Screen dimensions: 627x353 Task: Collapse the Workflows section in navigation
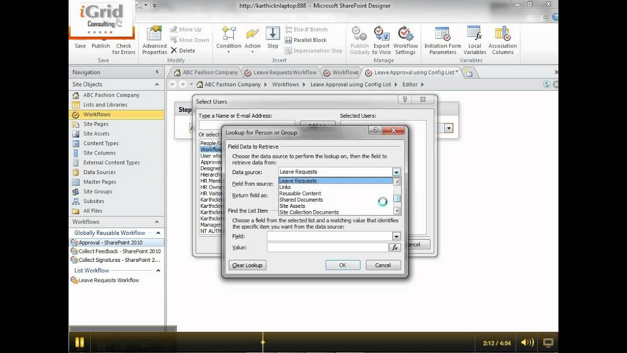157,222
